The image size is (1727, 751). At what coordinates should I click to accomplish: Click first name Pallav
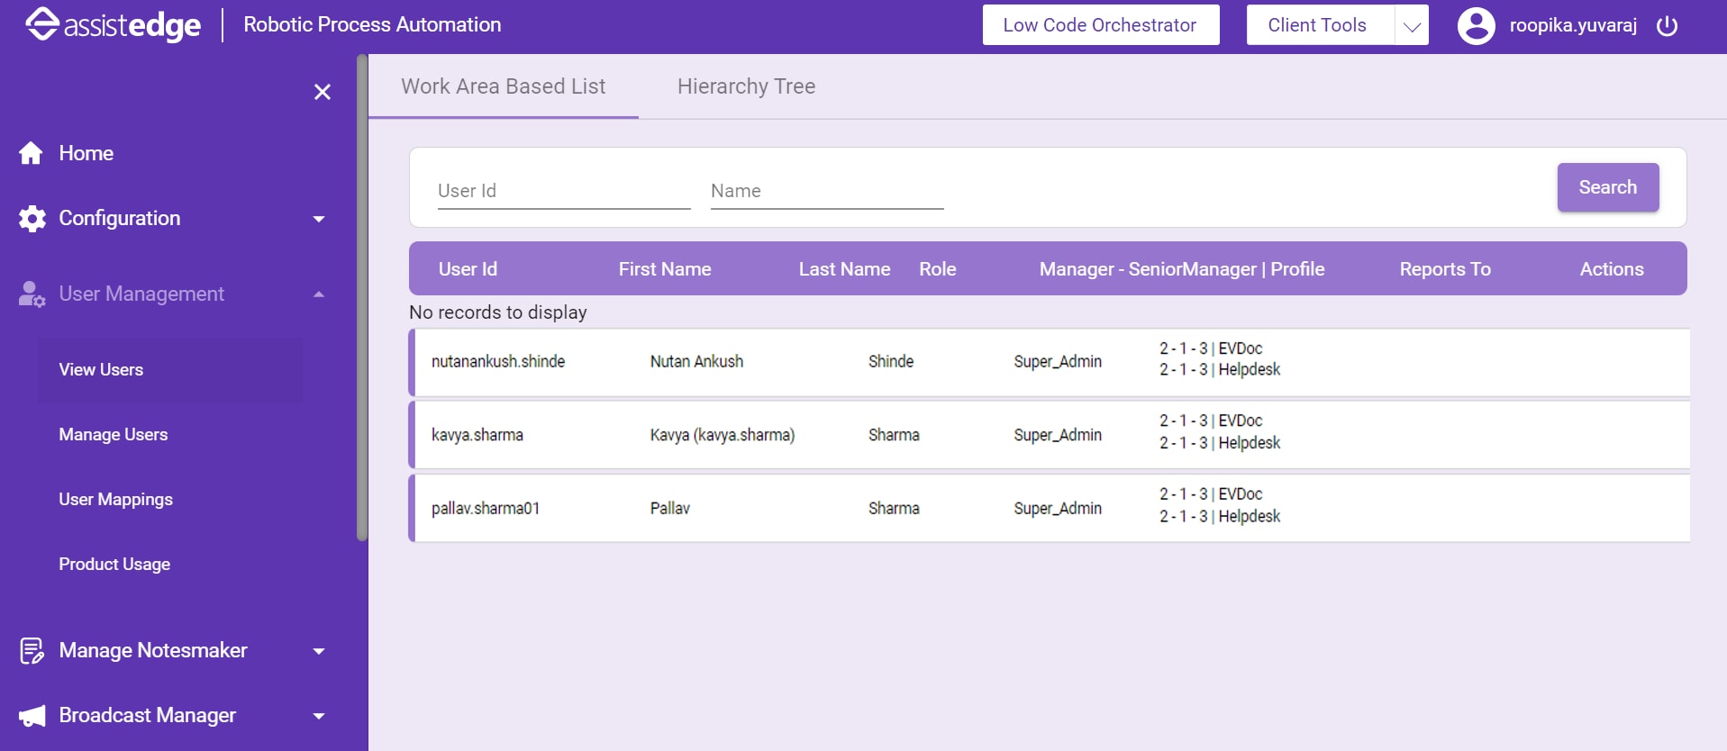pyautogui.click(x=670, y=509)
